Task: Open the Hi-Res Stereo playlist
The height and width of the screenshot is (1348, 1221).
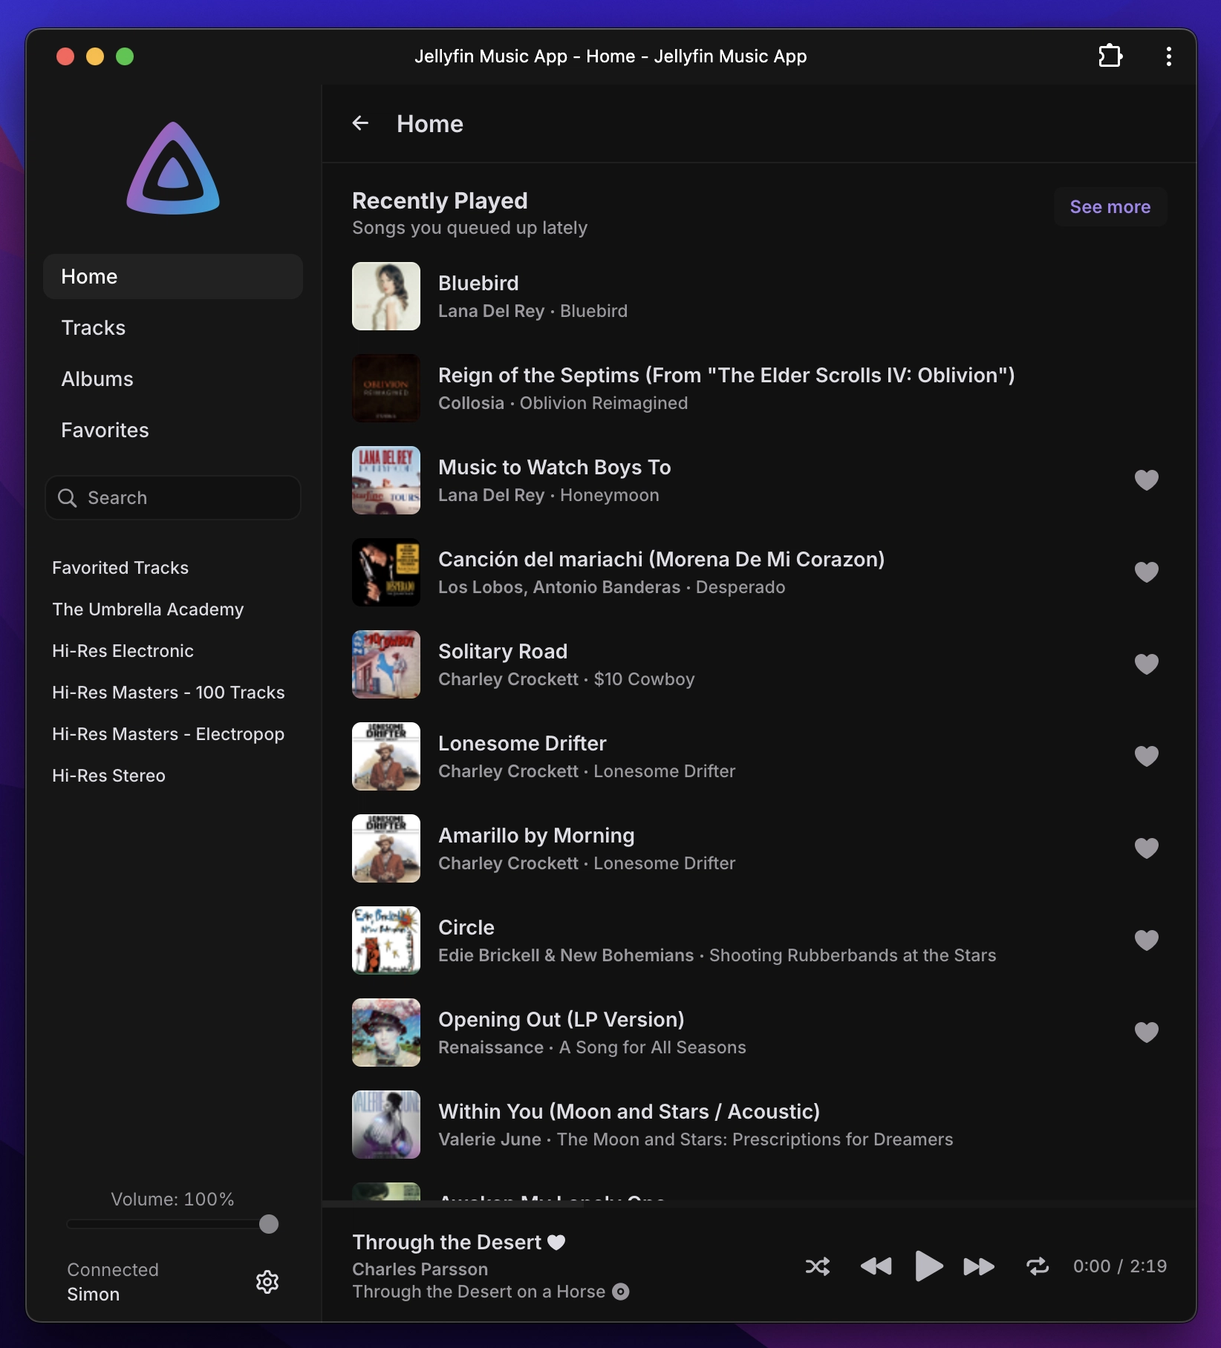Action: [108, 776]
